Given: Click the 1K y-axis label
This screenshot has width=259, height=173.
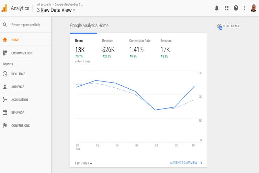Looking at the screenshot, I should pos(200,121).
